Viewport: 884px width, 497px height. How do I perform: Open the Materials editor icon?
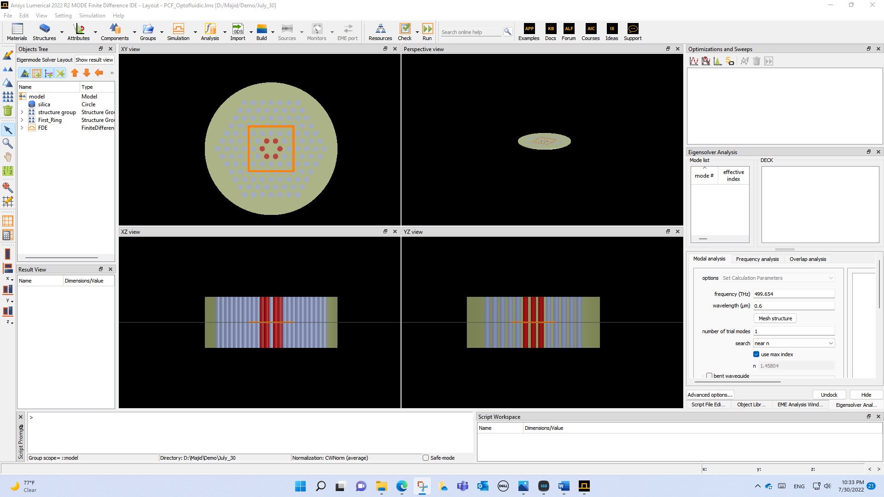[17, 29]
